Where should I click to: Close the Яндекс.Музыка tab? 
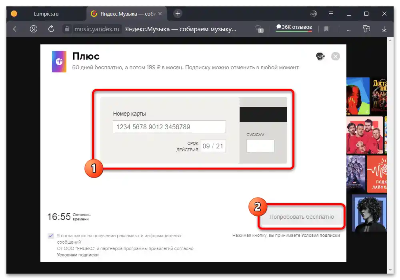pyautogui.click(x=160, y=14)
